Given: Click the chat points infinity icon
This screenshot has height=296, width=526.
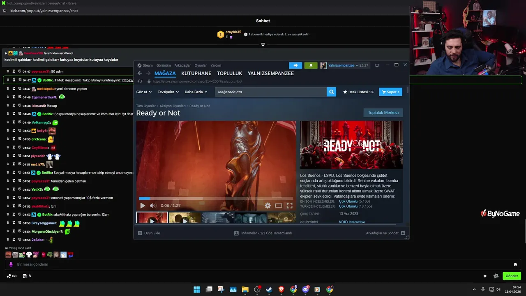Looking at the screenshot, I should tap(12, 276).
